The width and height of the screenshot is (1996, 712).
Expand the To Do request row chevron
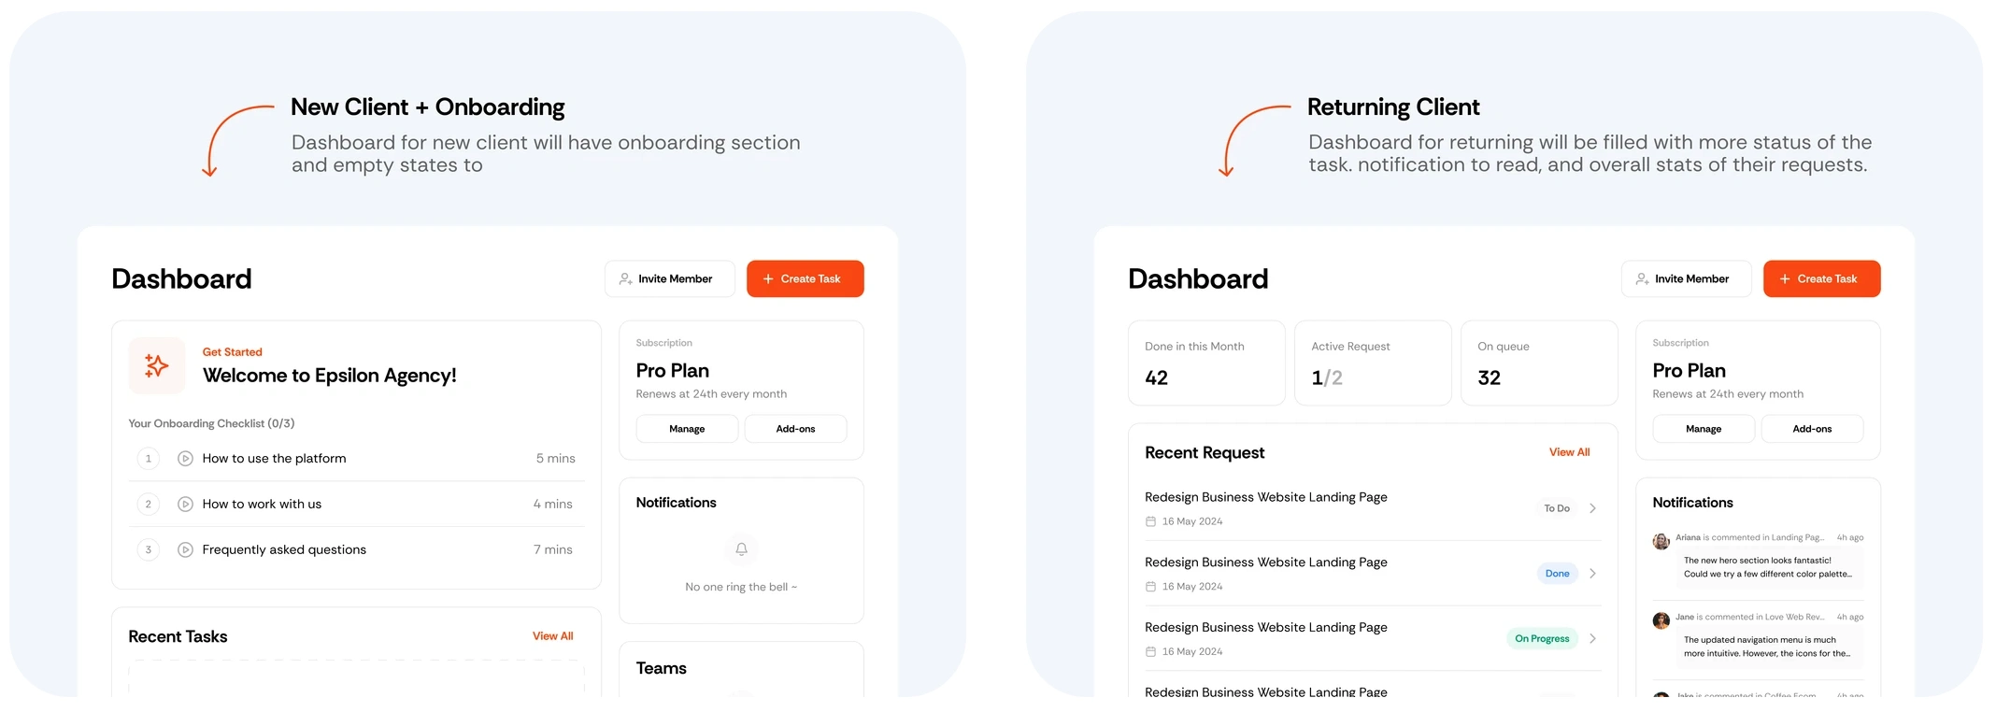[1592, 508]
